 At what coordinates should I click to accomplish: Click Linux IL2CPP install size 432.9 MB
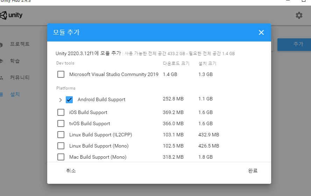point(208,135)
